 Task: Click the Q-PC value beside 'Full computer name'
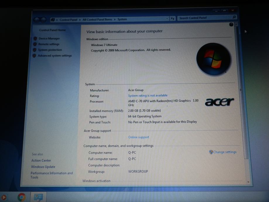(x=132, y=159)
